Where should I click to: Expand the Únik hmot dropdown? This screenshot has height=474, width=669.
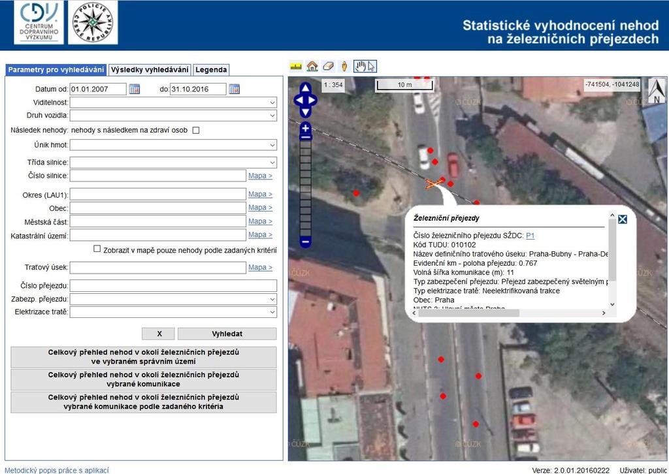tap(173, 145)
